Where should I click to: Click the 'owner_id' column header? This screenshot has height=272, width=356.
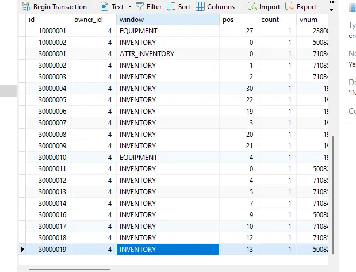pos(92,20)
